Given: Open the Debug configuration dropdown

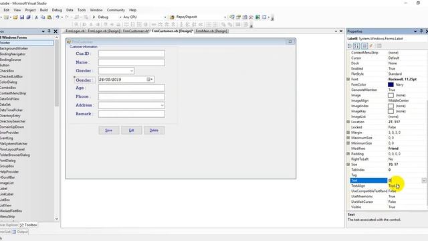Looking at the screenshot, I should (x=120, y=17).
